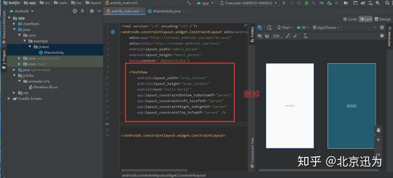Switch to Split view mode
Image resolution: width=393 pixels, height=178 pixels.
[366, 19]
